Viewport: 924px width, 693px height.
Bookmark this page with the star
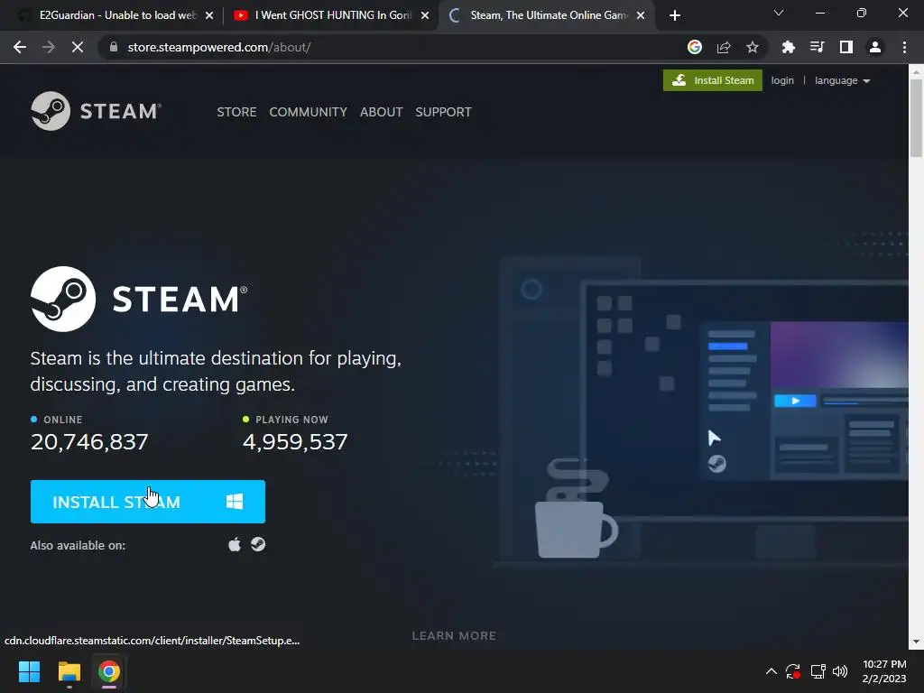coord(753,47)
